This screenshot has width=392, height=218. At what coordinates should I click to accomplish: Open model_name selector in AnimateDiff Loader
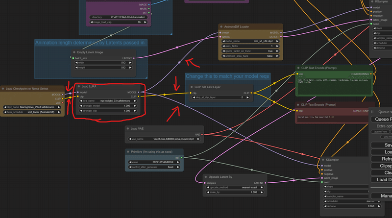[250, 41]
